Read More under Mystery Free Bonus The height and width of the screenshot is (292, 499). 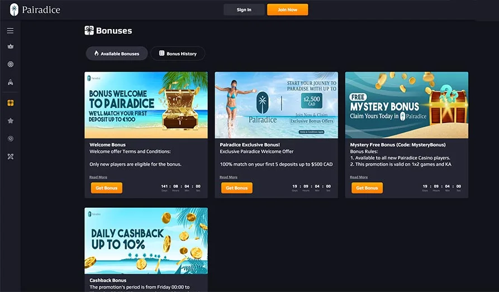(359, 177)
